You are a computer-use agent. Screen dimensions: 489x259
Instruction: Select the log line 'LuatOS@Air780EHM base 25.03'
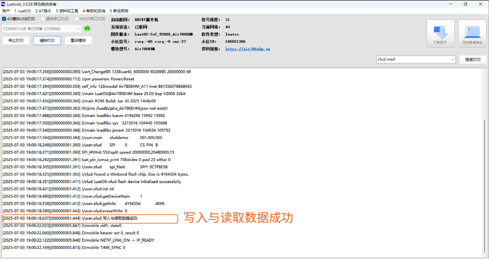(x=94, y=94)
